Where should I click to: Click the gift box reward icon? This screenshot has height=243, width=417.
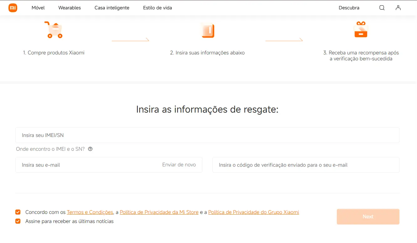click(x=361, y=30)
